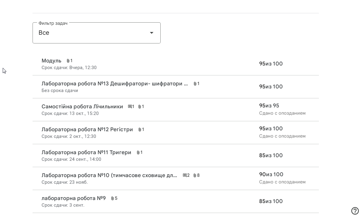Open Лабораторна робота №11 Тригери
The width and height of the screenshot is (362, 216).
tap(86, 153)
